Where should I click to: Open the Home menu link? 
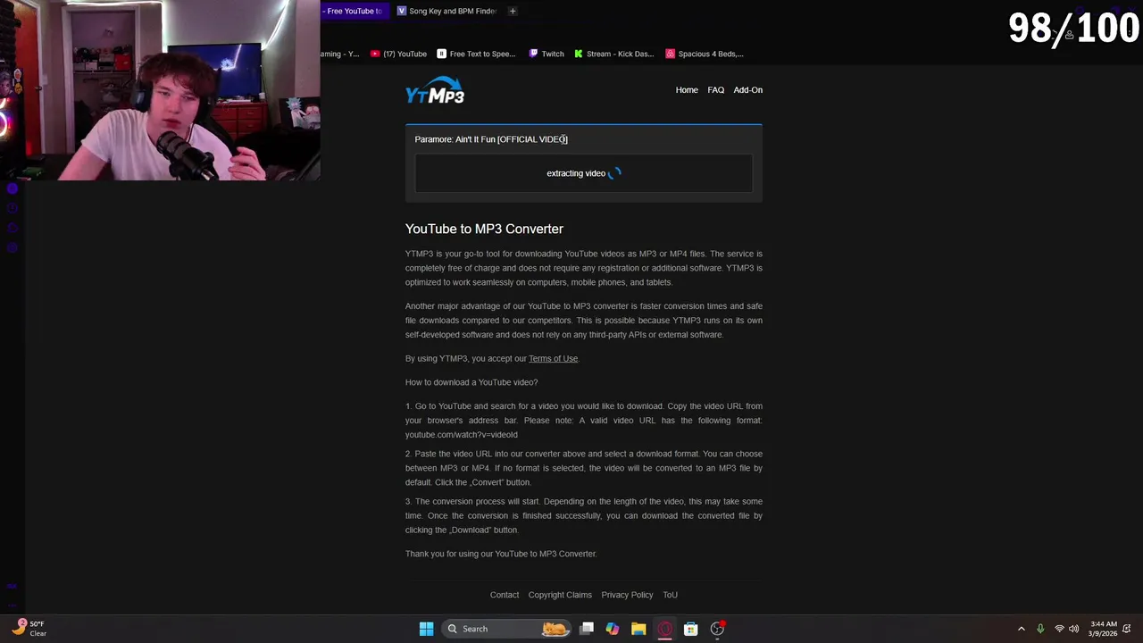687,90
